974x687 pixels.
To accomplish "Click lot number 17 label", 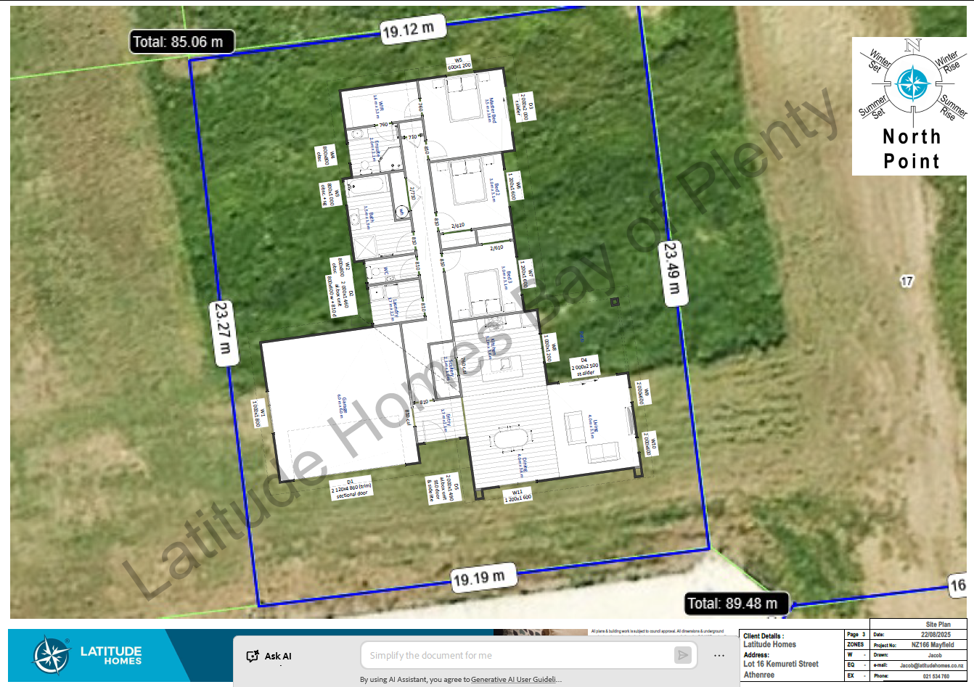I will tap(907, 281).
